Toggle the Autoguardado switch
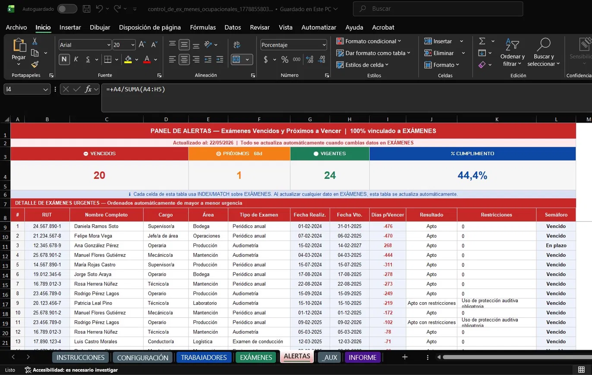 (67, 9)
